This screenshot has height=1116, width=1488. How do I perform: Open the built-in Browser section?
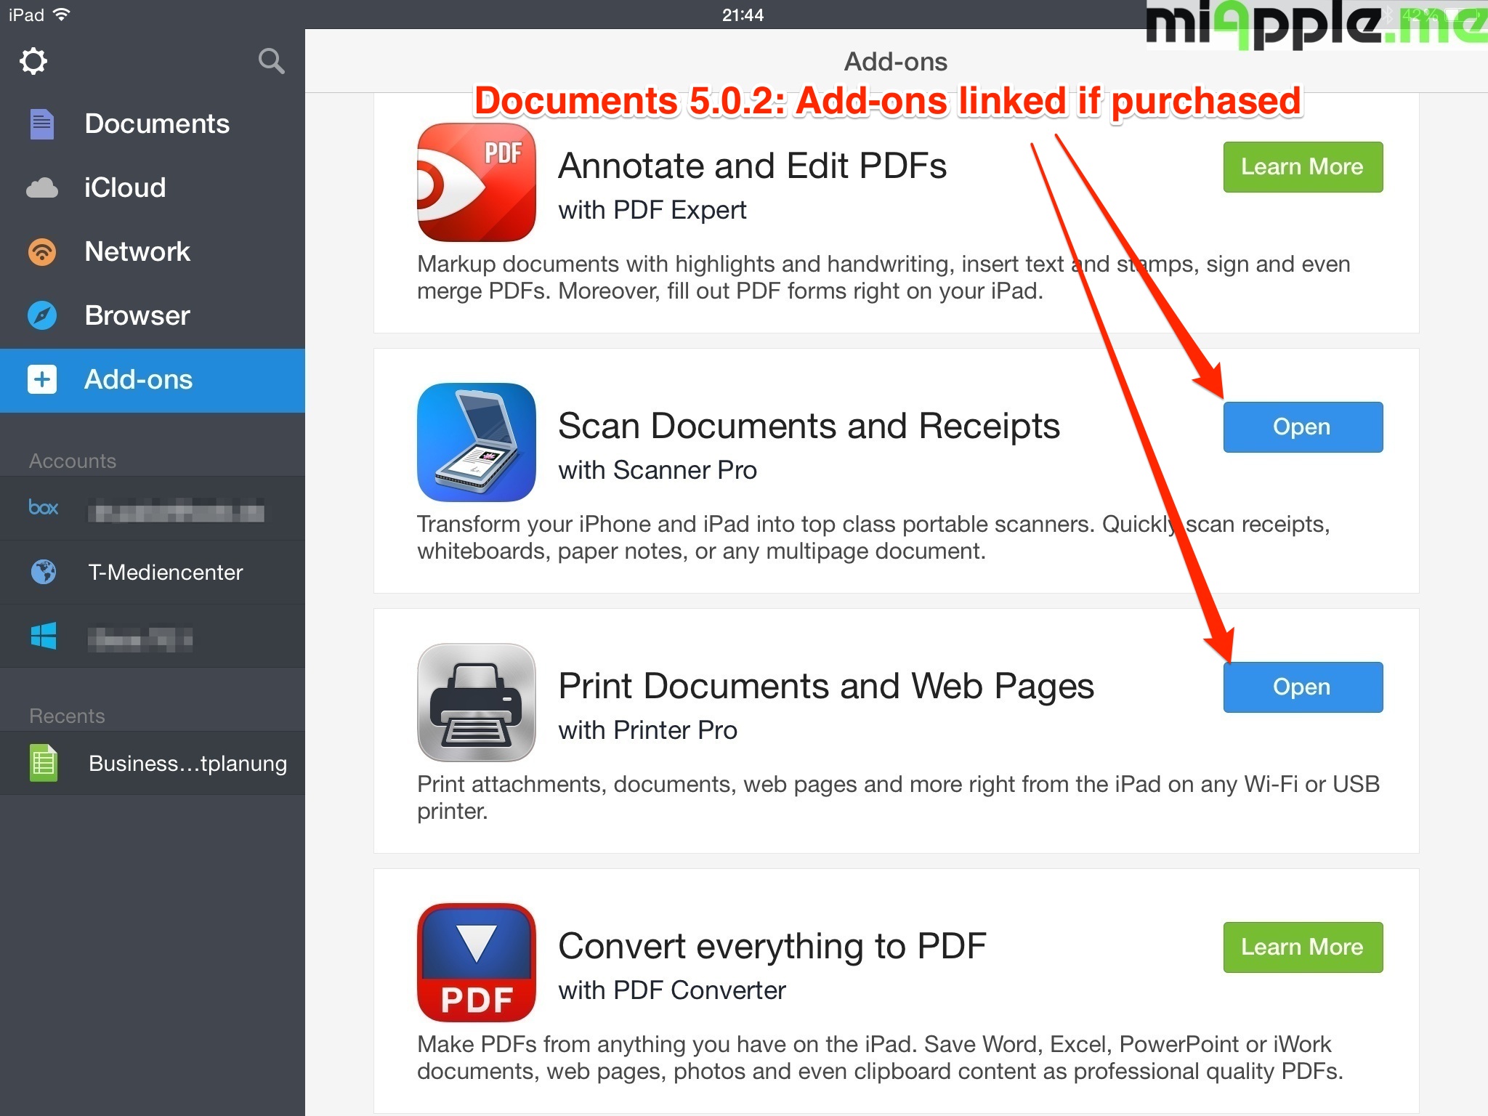pyautogui.click(x=137, y=315)
